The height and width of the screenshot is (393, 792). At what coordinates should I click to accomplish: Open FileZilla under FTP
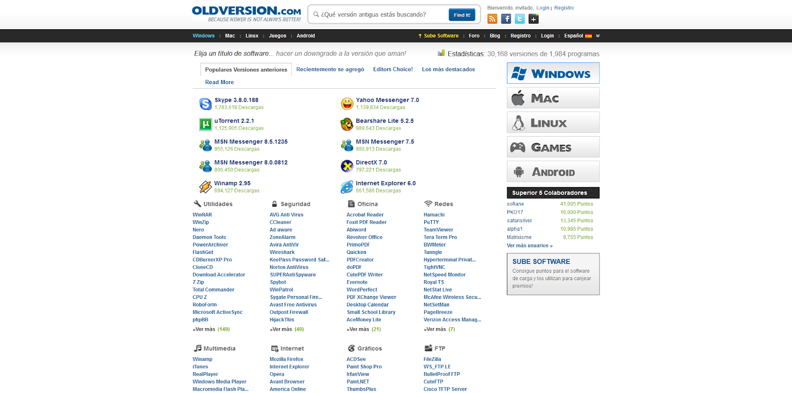click(432, 359)
